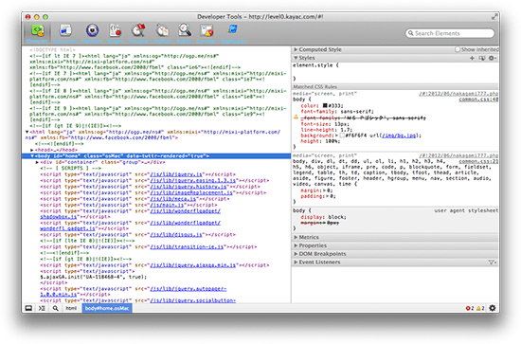Expand the background property shorthand arrow
521x344 pixels.
[337, 136]
